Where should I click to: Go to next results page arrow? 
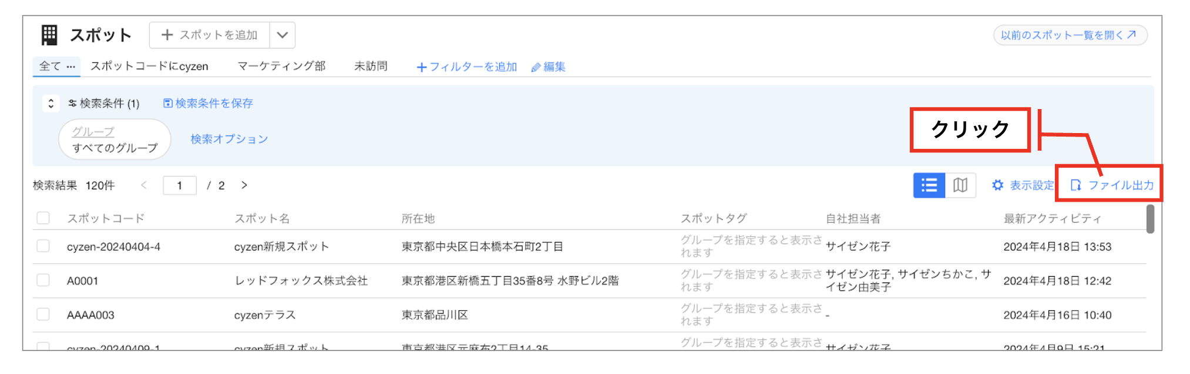[244, 185]
